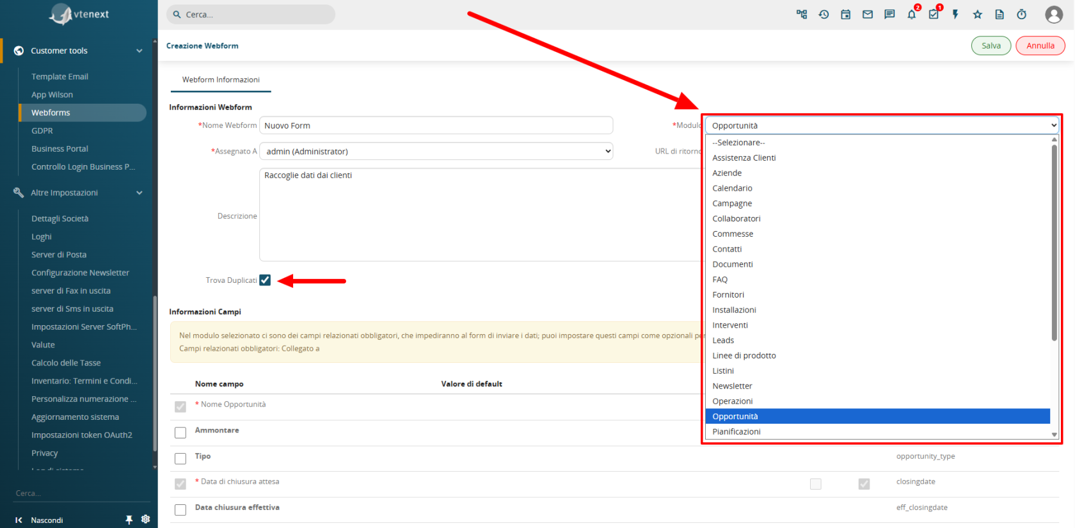The height and width of the screenshot is (528, 1075).
Task: Open Valute sidebar item
Action: point(43,344)
